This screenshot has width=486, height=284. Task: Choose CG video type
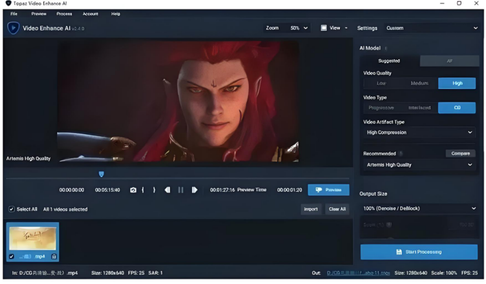pos(457,108)
